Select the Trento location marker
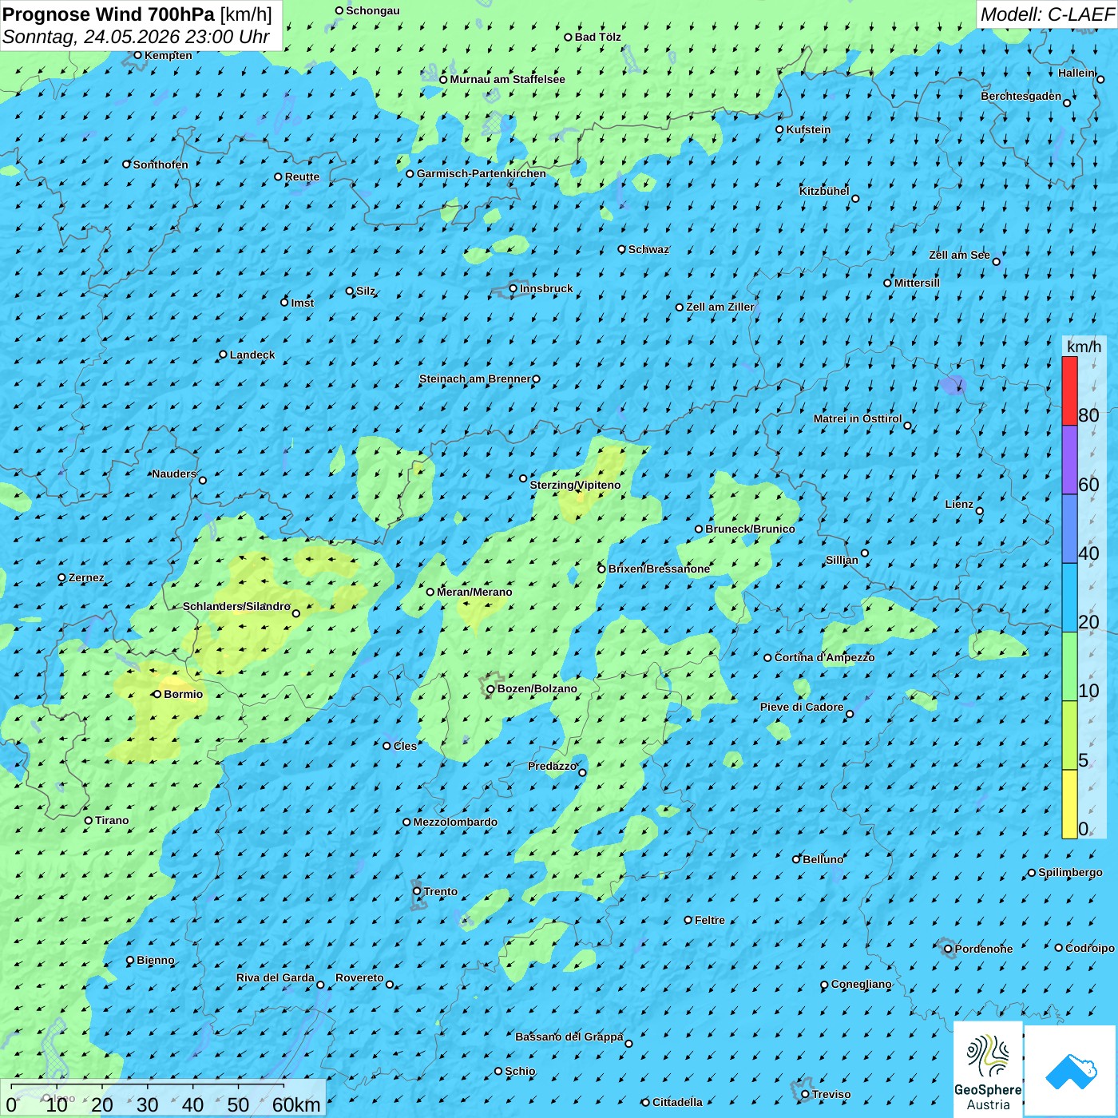1118x1118 pixels. [417, 891]
